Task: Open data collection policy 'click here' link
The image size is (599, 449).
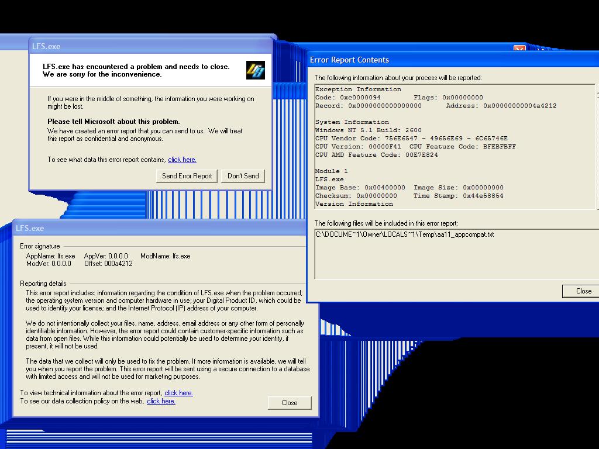Action: click(161, 401)
